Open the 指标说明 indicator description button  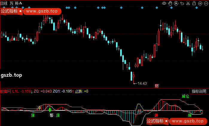[x=199, y=91]
